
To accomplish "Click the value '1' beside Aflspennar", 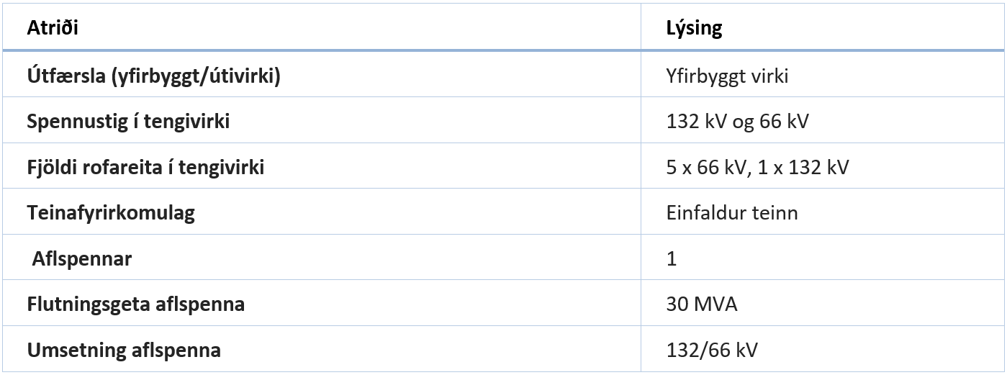I will pos(672,259).
